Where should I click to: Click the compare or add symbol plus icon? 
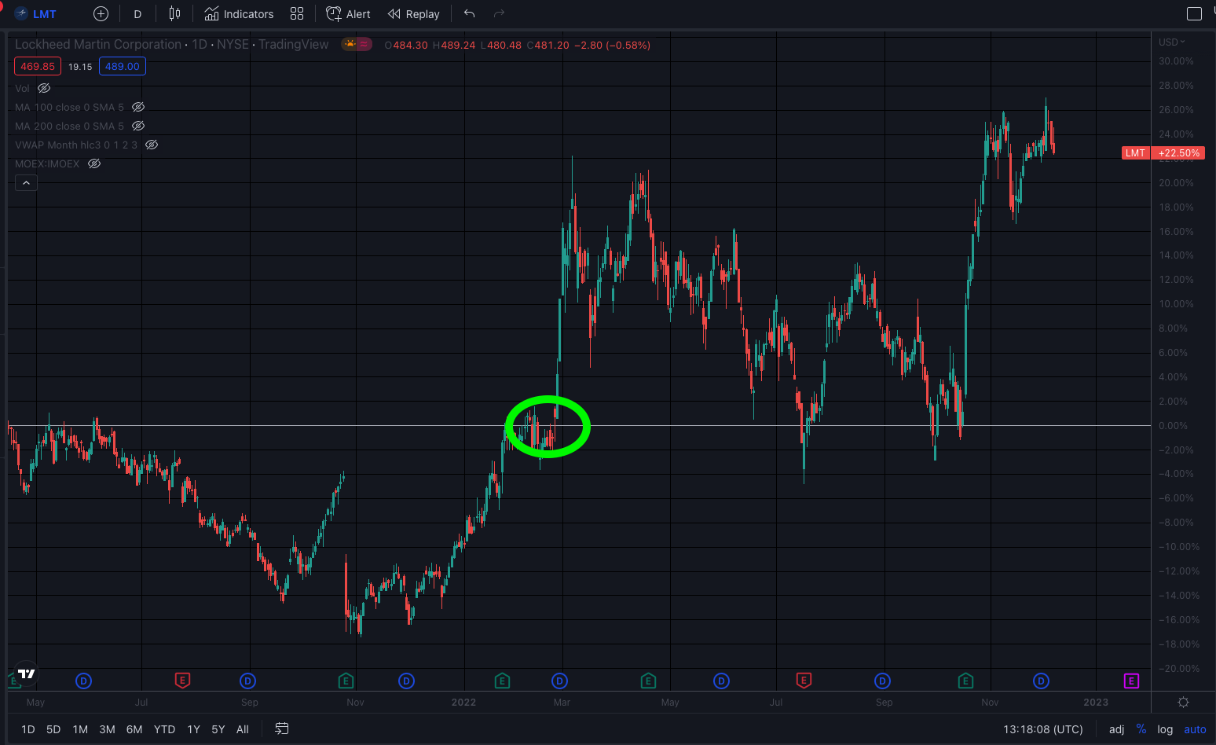click(101, 14)
